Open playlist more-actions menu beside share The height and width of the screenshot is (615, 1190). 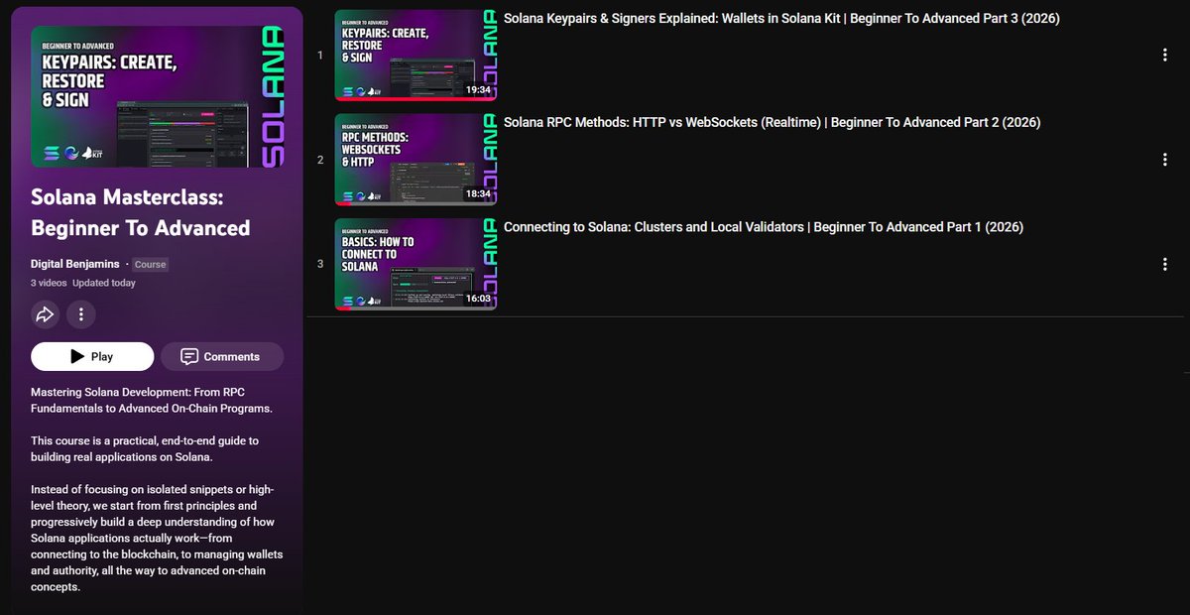point(80,315)
